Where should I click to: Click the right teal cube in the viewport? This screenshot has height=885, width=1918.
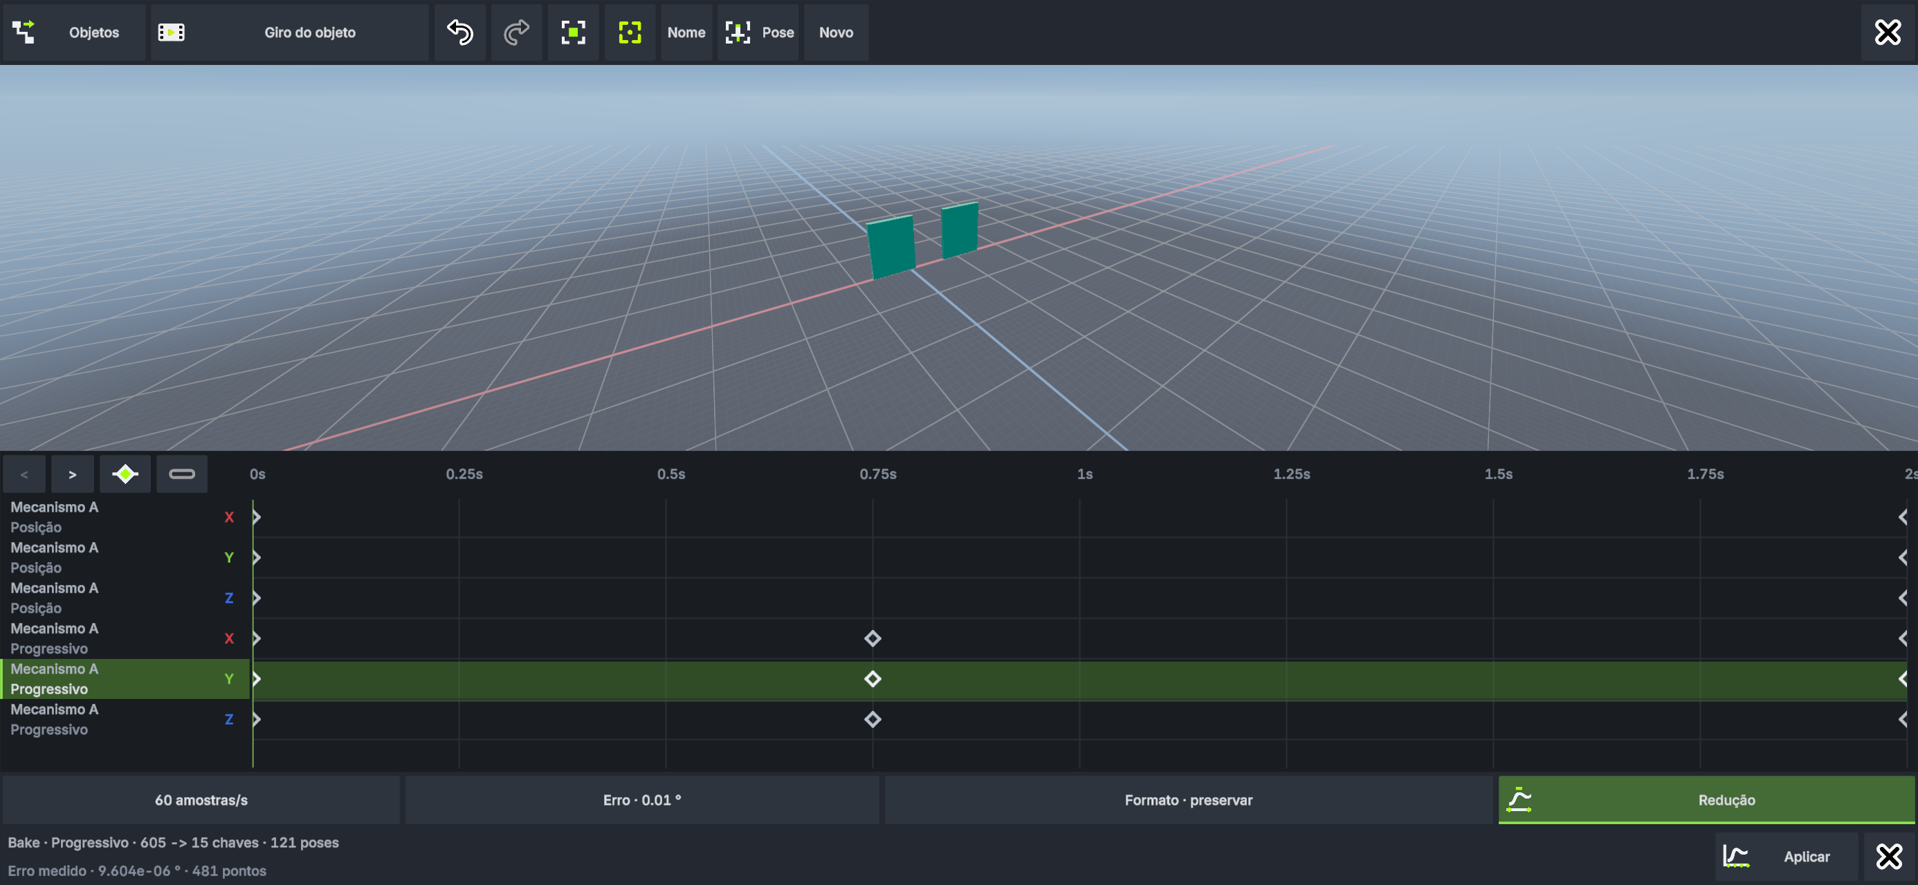960,230
